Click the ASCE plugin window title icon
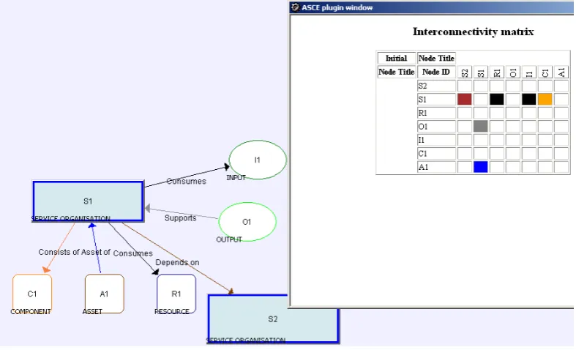 click(x=295, y=7)
